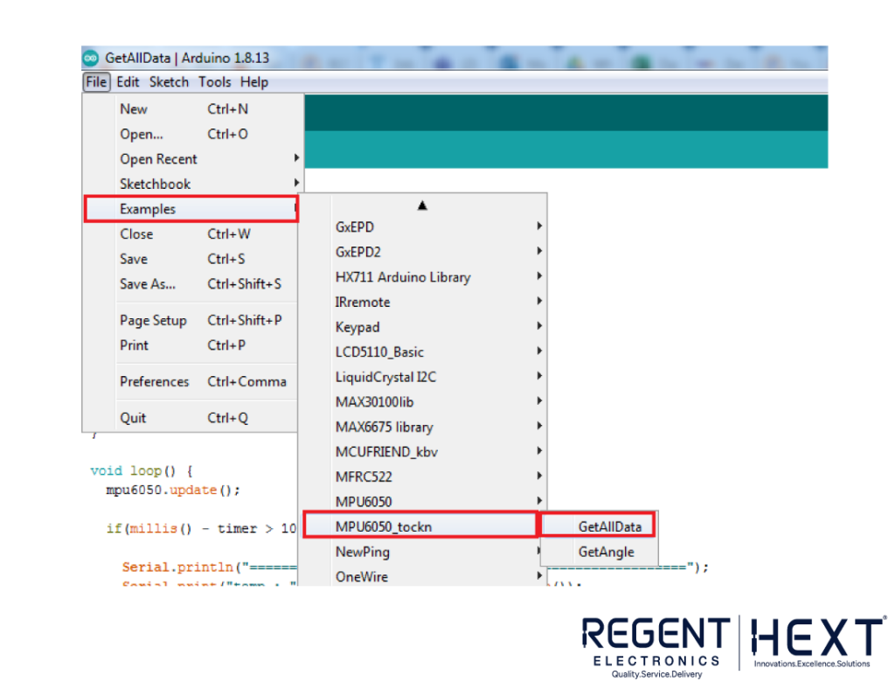Click Save in File menu

click(x=191, y=259)
